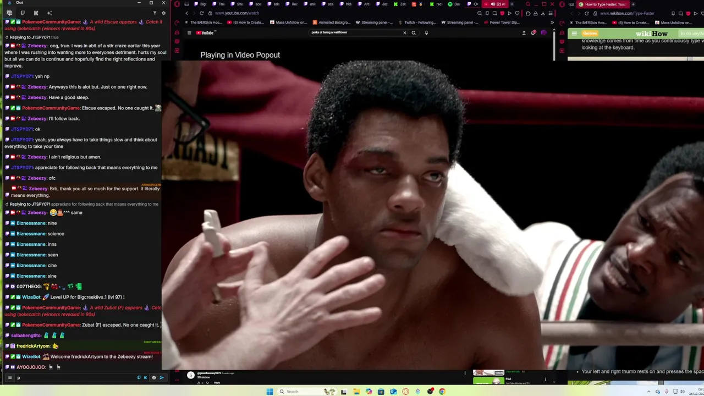This screenshot has height=396, width=704.
Task: Open new tab plus in wikiHow window
Action: point(633,4)
